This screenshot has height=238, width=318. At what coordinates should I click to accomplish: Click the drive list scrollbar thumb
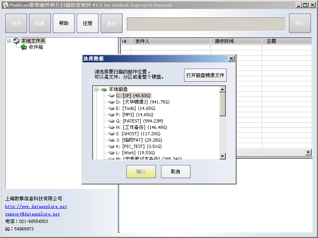(x=223, y=104)
